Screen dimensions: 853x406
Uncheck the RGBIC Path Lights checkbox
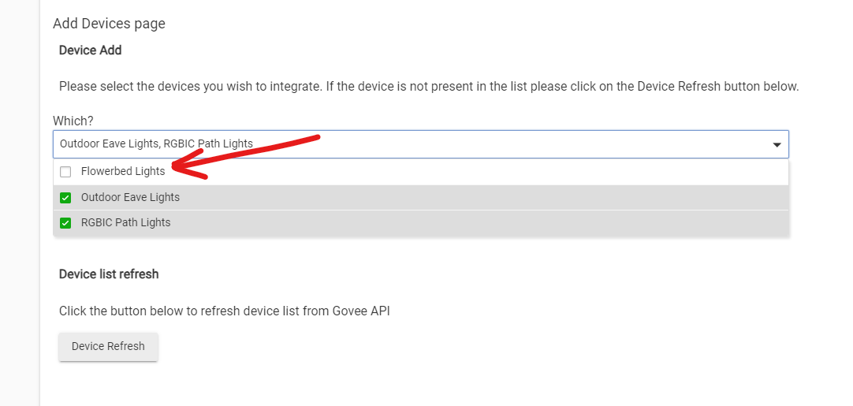pyautogui.click(x=65, y=223)
